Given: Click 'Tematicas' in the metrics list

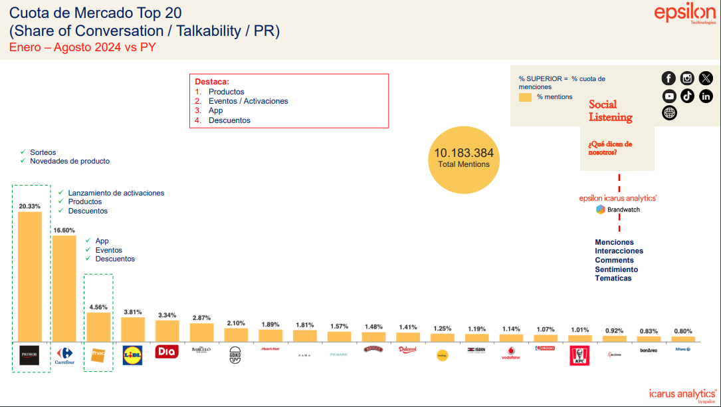Looking at the screenshot, I should pyautogui.click(x=613, y=278).
